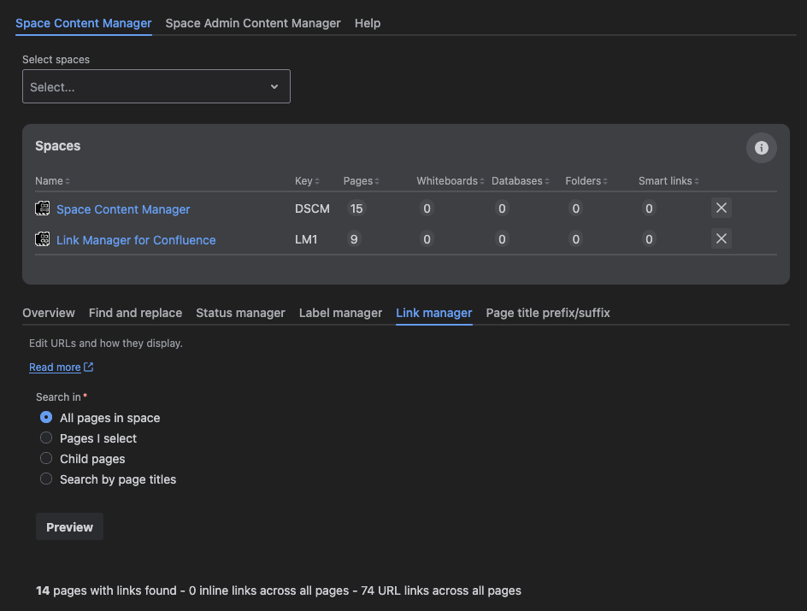Open the Spaces info icon
The width and height of the screenshot is (807, 611).
click(761, 148)
